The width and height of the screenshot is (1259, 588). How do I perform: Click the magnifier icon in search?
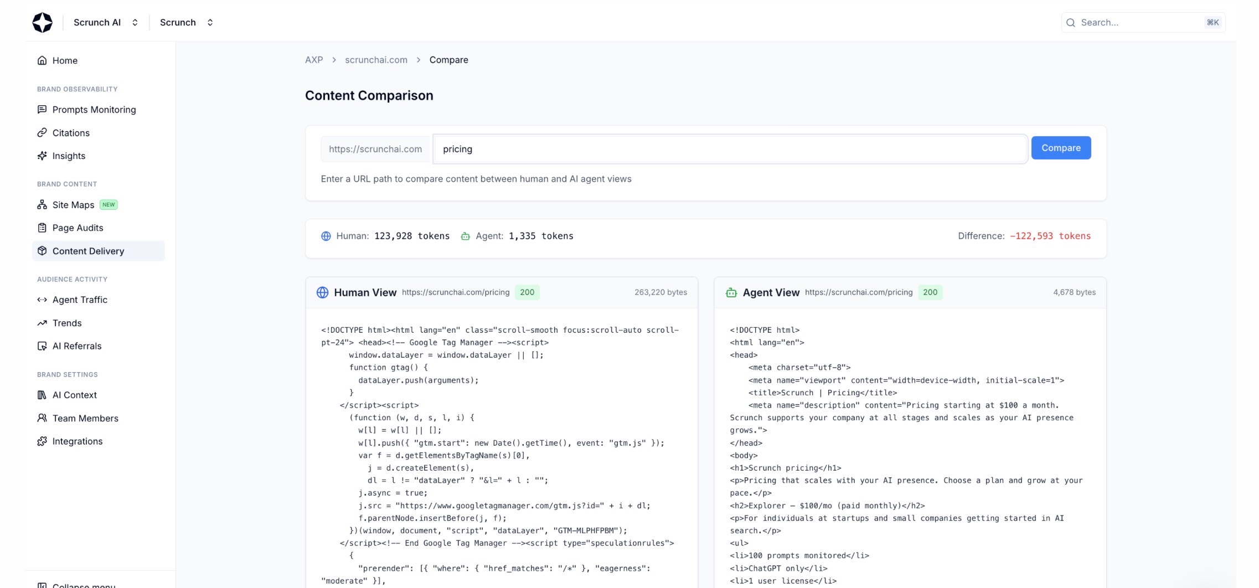[x=1071, y=22]
